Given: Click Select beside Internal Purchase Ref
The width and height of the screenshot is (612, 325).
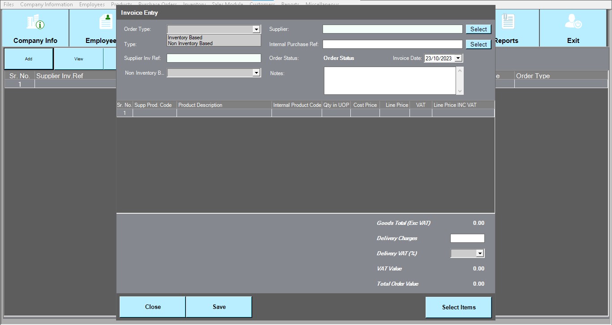Looking at the screenshot, I should pyautogui.click(x=478, y=44).
